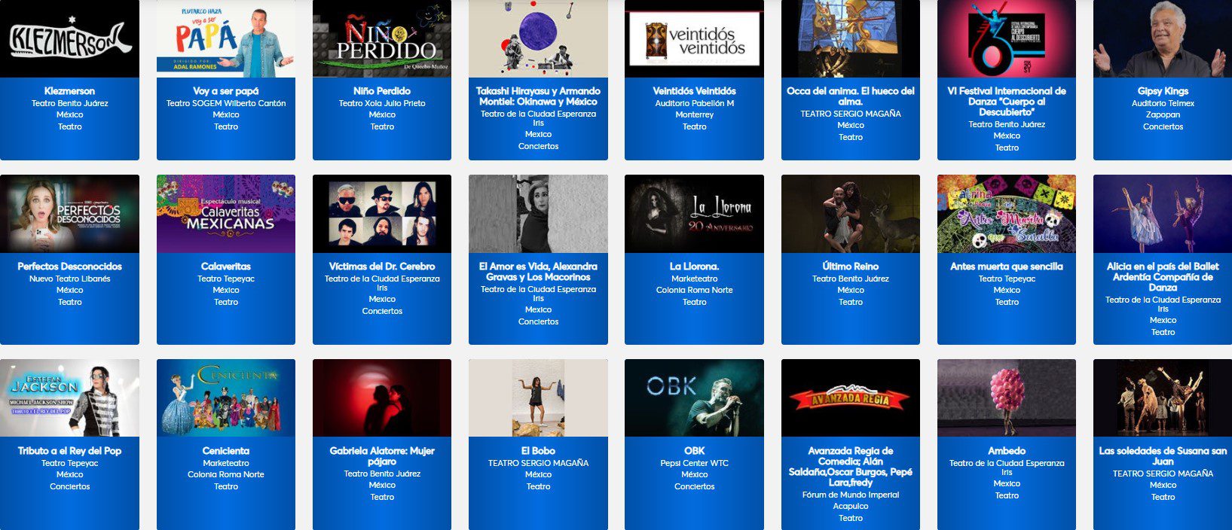Open the OBK concert photo
1232x530 pixels.
[694, 398]
